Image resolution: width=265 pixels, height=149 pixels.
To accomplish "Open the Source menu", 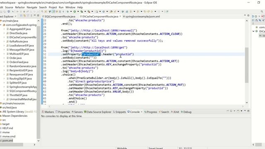I will tap(9, 7).
